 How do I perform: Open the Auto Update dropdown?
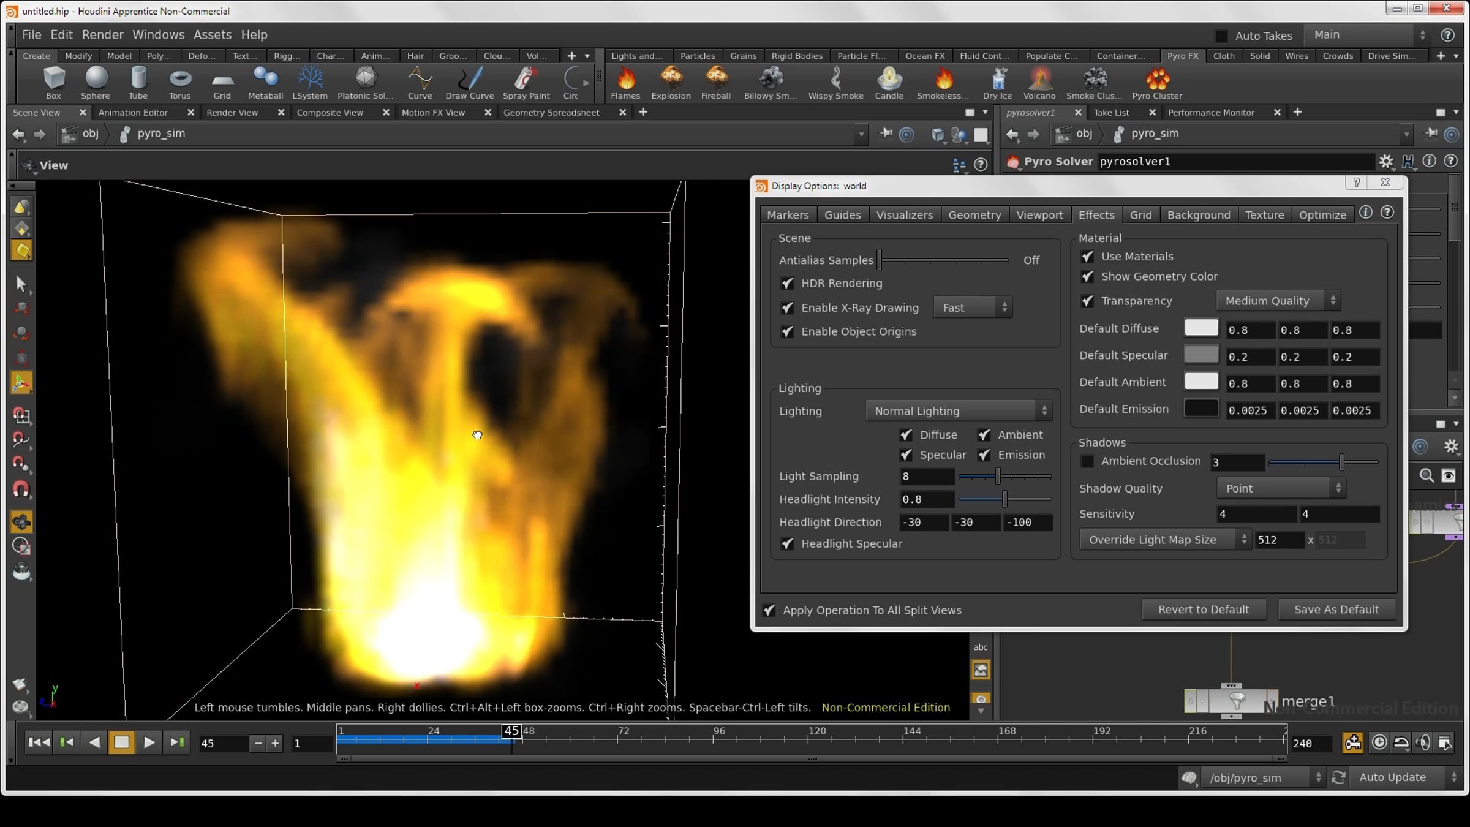point(1406,777)
